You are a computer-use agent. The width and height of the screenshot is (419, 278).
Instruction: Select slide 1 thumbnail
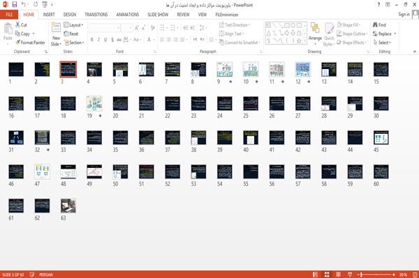click(16, 70)
